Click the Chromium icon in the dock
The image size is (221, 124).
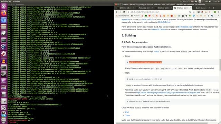[4, 20]
